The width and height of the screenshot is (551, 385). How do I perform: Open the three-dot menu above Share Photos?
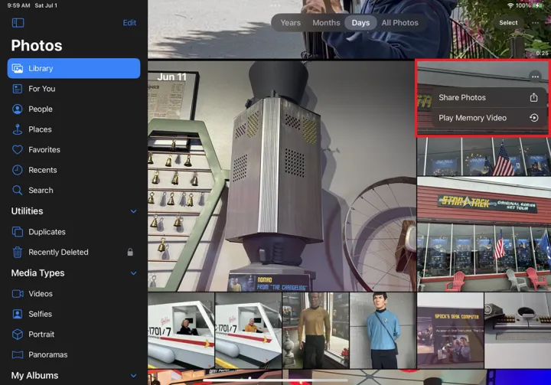point(535,76)
